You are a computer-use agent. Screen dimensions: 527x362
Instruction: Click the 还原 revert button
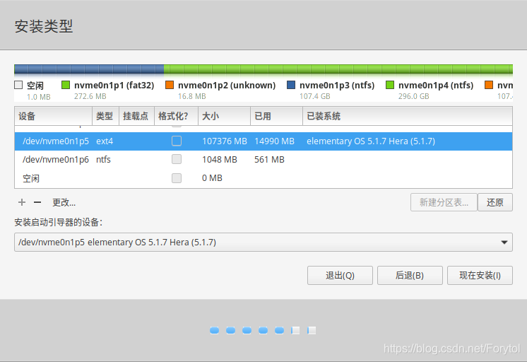[x=495, y=202]
